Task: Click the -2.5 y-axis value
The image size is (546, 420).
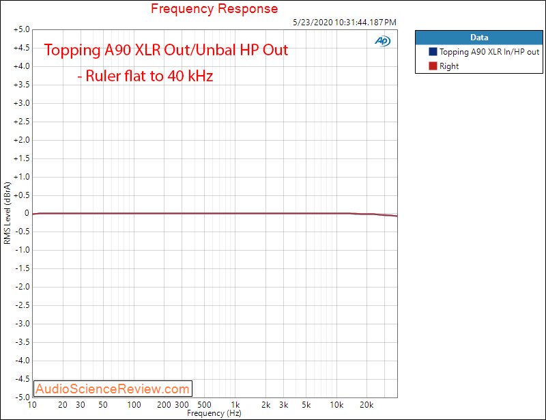Action: pos(23,305)
